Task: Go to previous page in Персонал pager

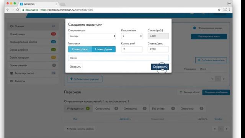Action: (x=215, y=129)
